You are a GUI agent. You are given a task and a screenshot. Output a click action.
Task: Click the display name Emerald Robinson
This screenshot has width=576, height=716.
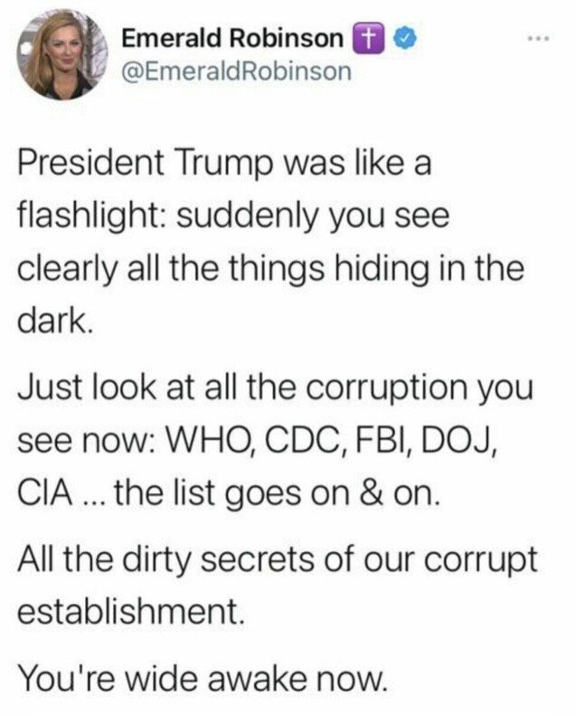coord(232,39)
